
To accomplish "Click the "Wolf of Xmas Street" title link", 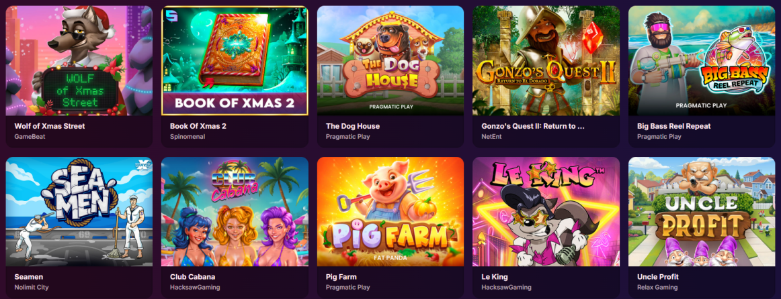I will point(50,126).
